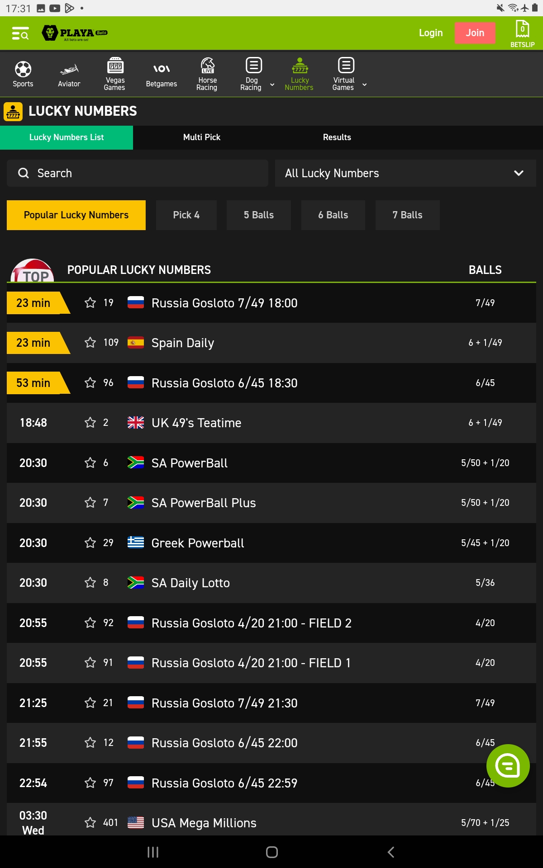Switch to the Multi Pick tab
This screenshot has width=543, height=868.
tap(202, 137)
